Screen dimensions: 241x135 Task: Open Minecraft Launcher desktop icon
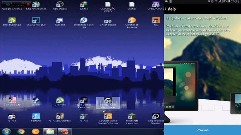[x=132, y=119]
